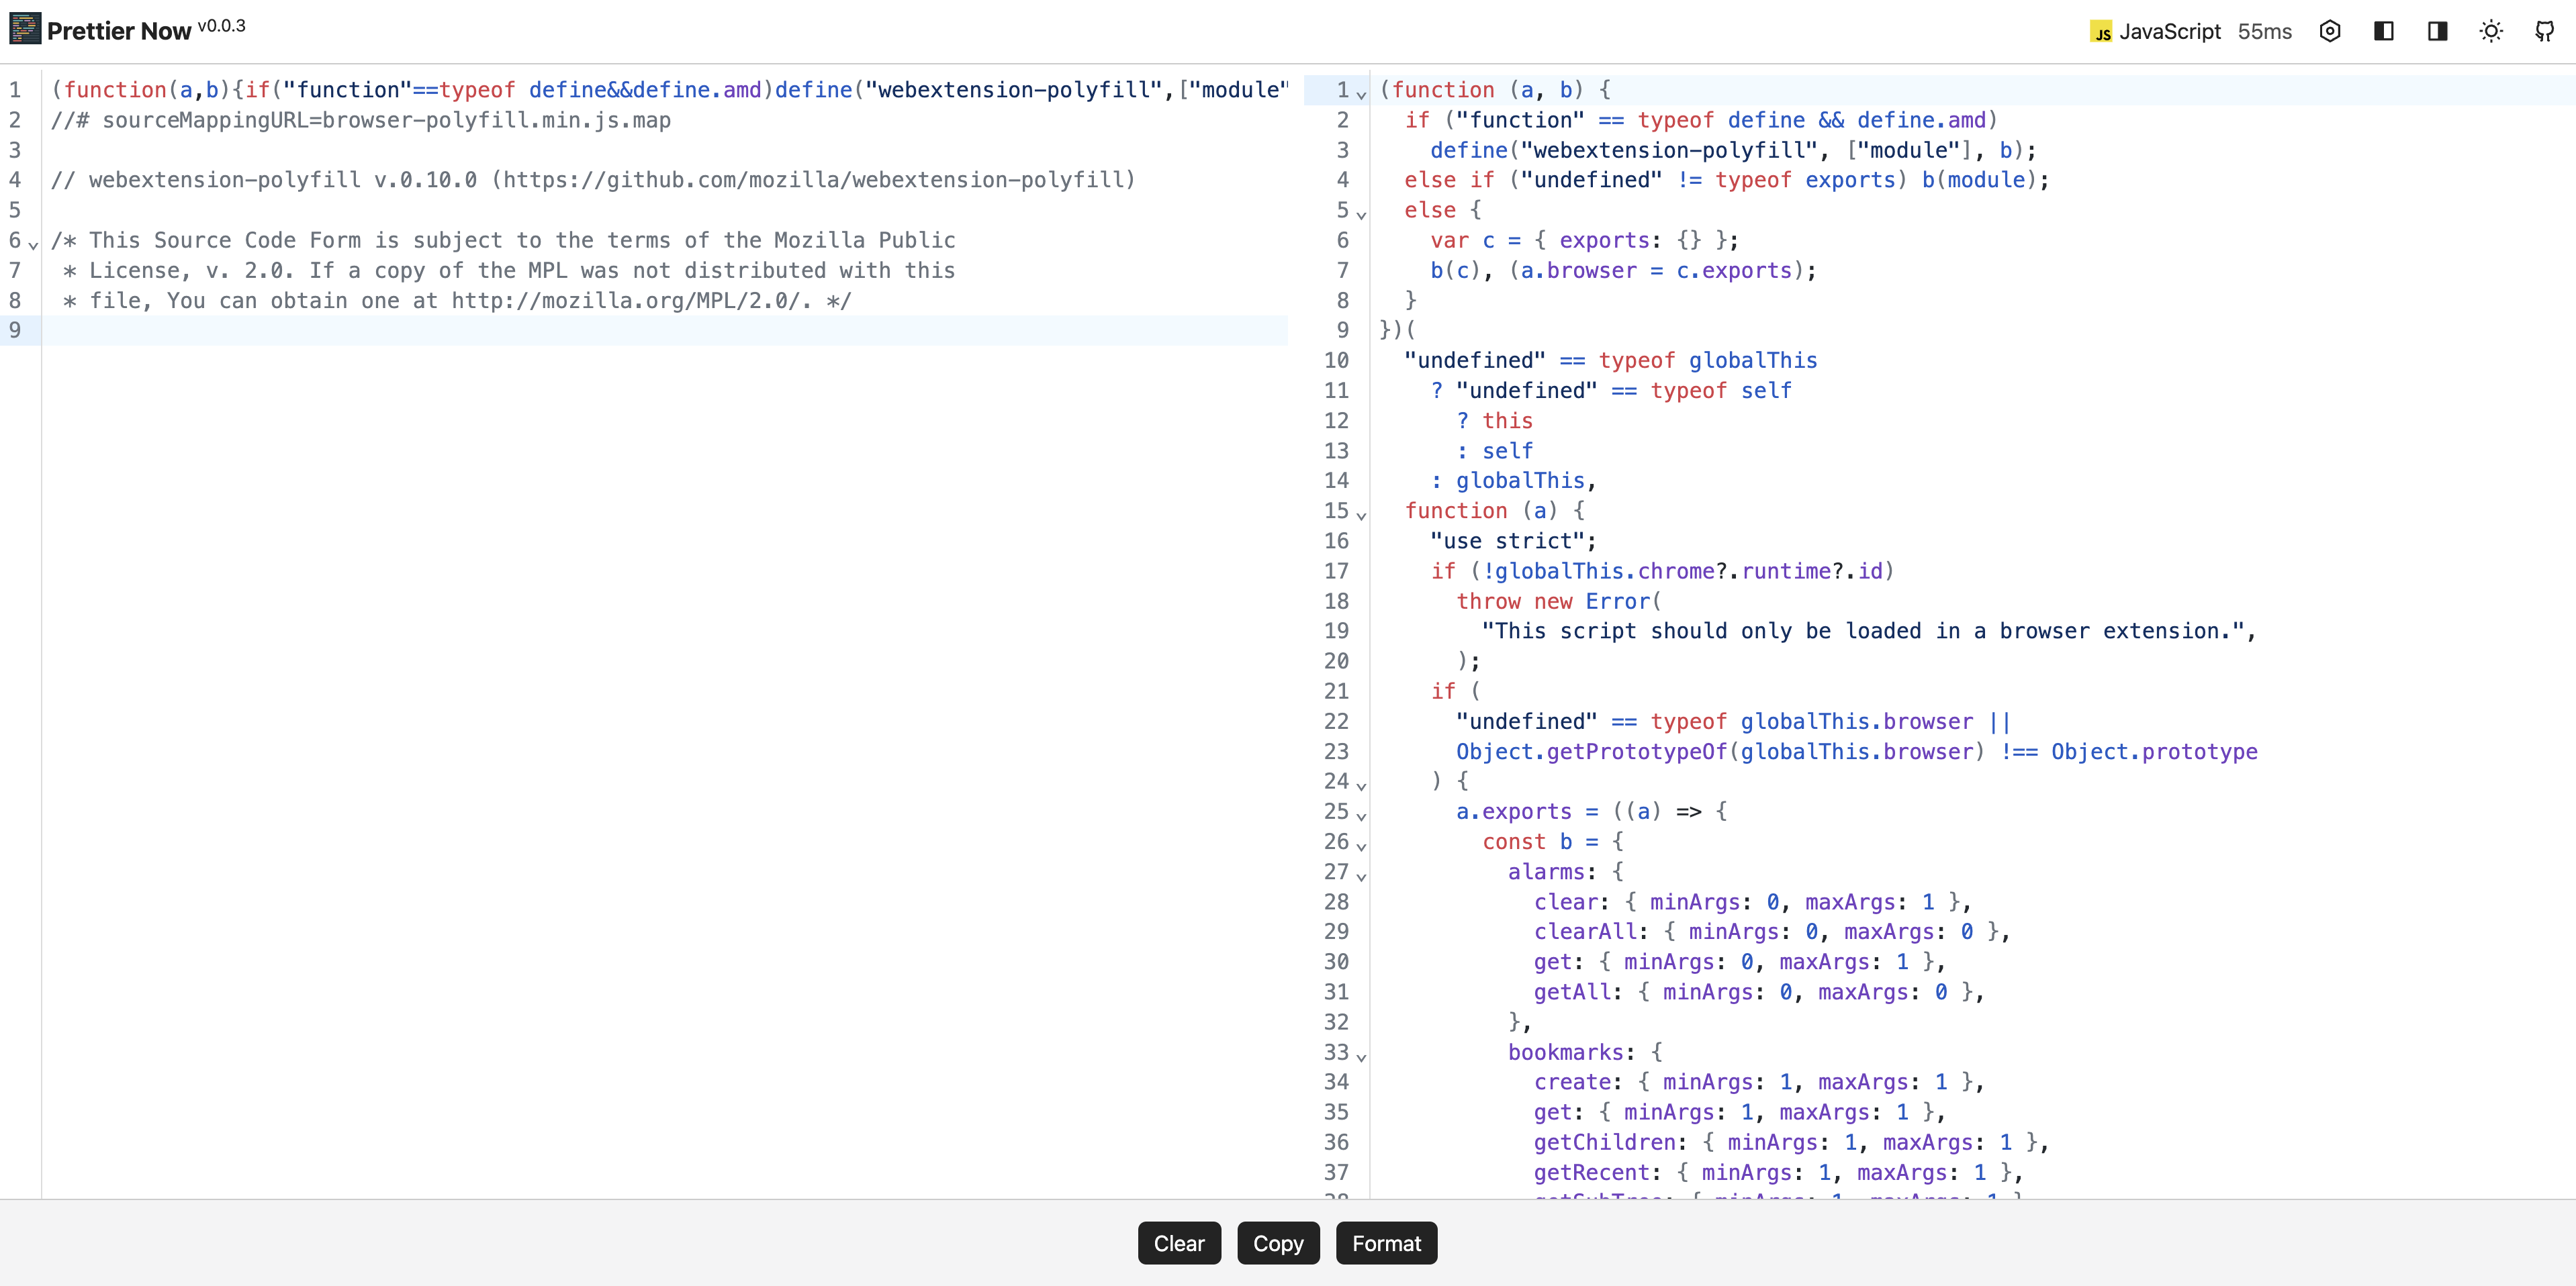Click the Prettier Now title text

(x=119, y=31)
